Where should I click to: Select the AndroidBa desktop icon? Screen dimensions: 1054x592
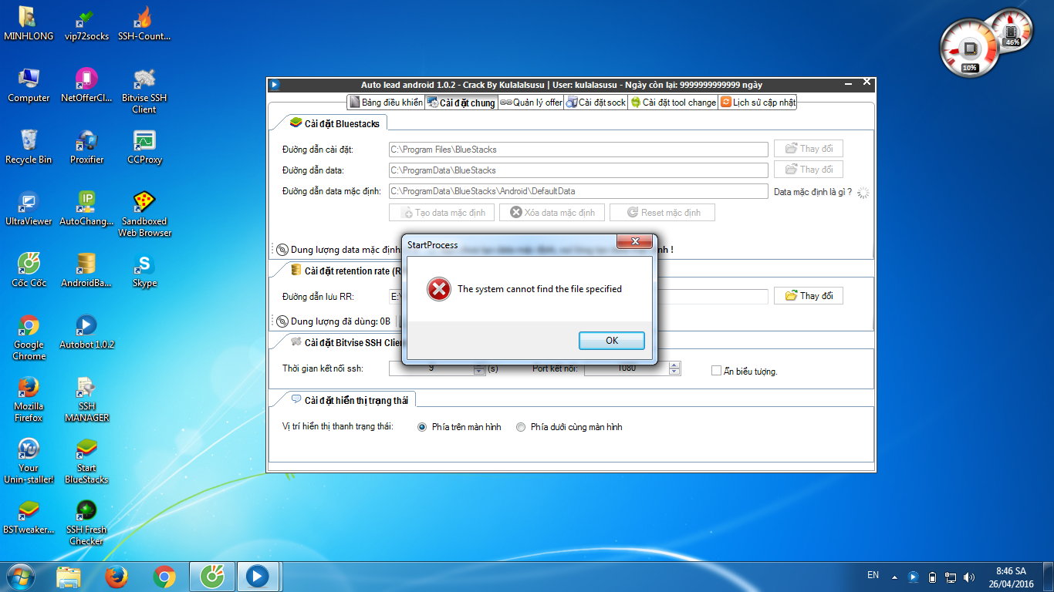click(x=86, y=271)
